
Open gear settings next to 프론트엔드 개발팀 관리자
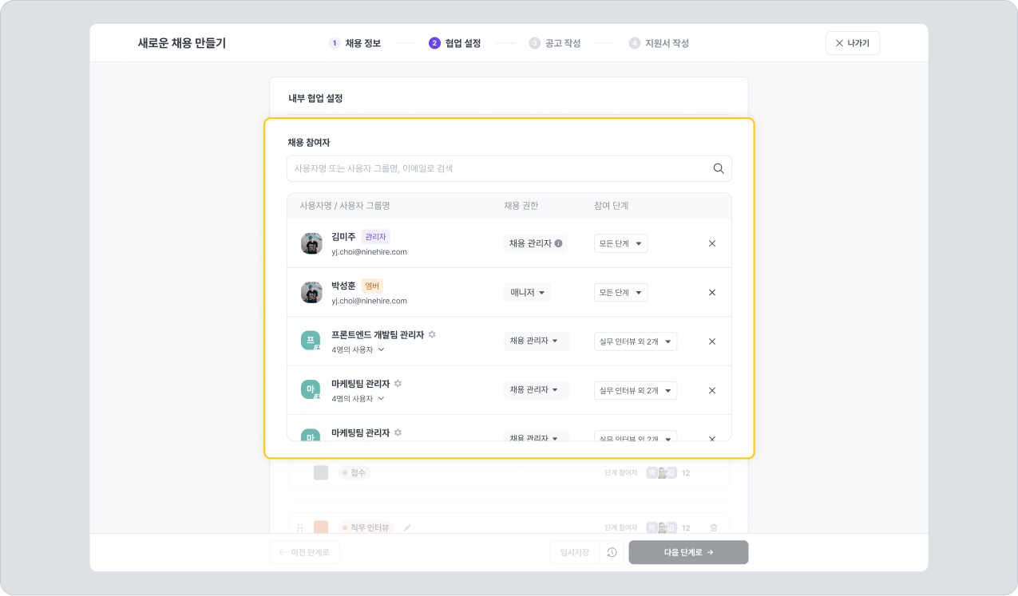[432, 335]
